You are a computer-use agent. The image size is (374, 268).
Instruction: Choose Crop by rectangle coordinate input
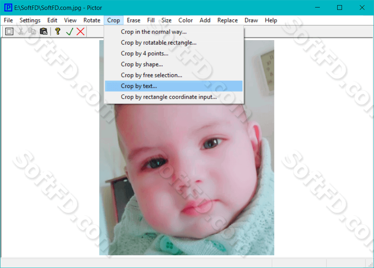click(x=174, y=97)
